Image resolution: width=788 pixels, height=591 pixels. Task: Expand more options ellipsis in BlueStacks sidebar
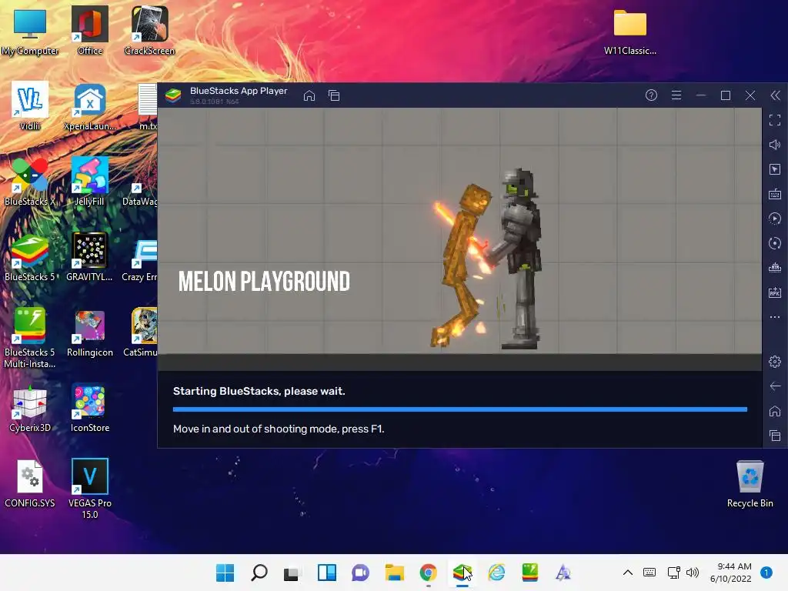[775, 317]
